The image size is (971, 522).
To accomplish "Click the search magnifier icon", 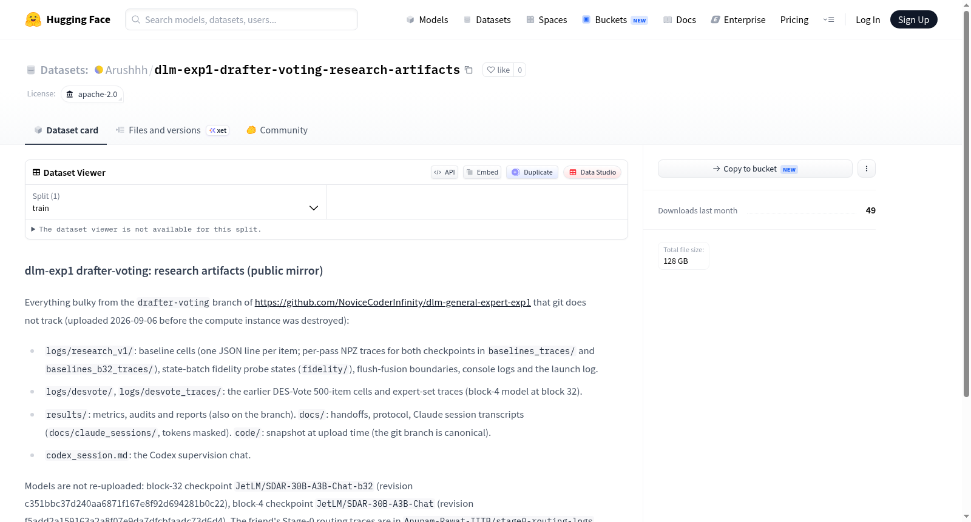I will pos(136,19).
